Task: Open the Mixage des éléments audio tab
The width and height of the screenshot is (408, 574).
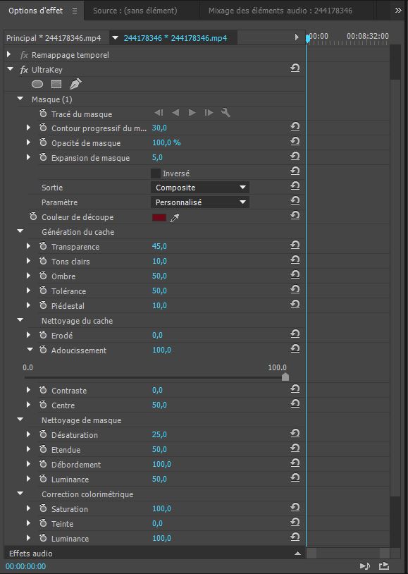Action: coord(280,11)
